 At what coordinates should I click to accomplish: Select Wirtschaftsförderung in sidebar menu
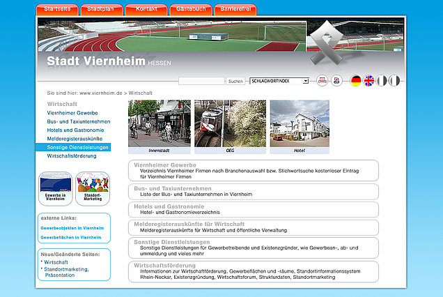click(72, 156)
